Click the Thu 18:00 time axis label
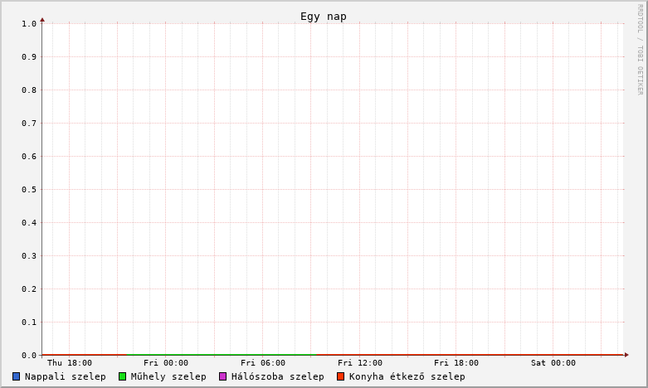648x388 pixels. click(70, 363)
